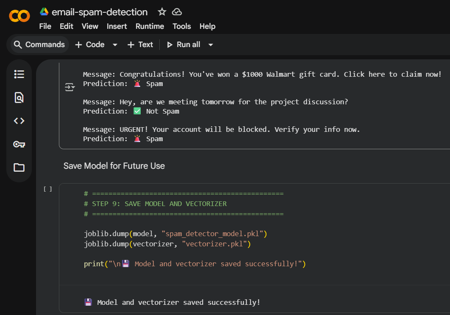Expand the Run all dropdown arrow

tap(211, 45)
